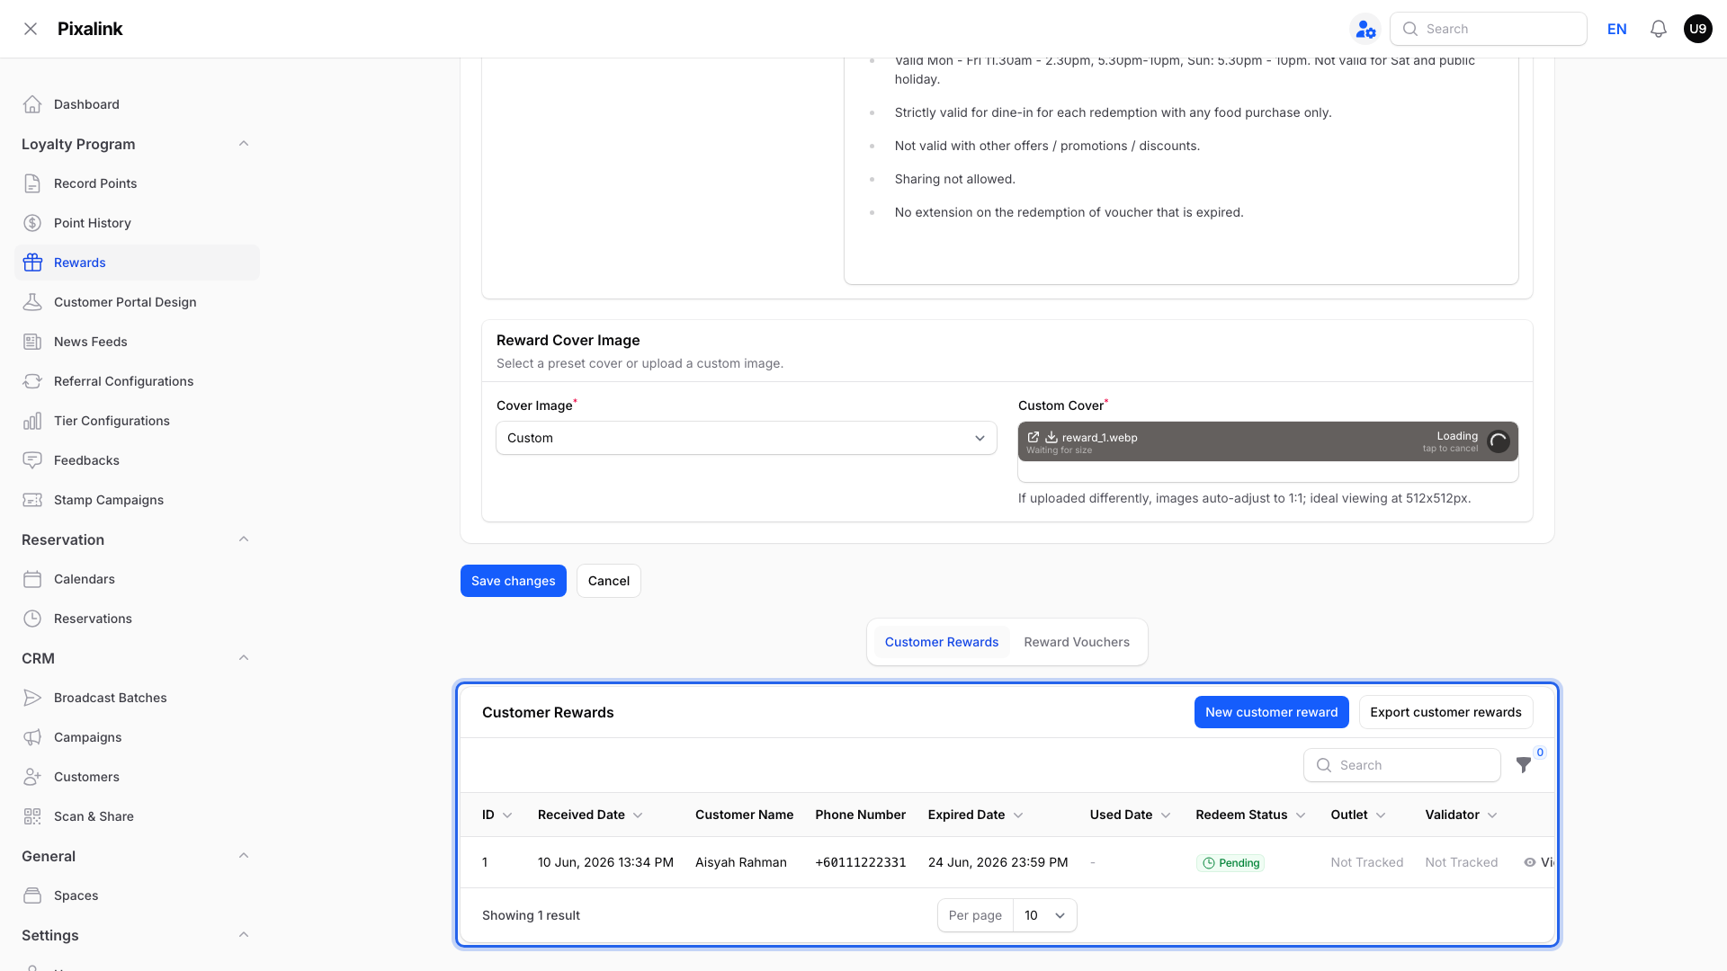Click the News Feeds newspaper icon
This screenshot has height=971, width=1727.
point(32,342)
